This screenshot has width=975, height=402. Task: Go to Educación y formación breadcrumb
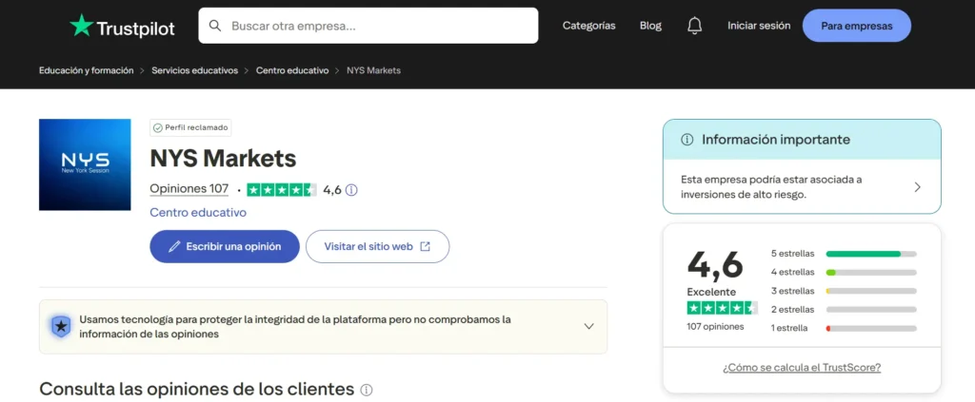pyautogui.click(x=87, y=70)
